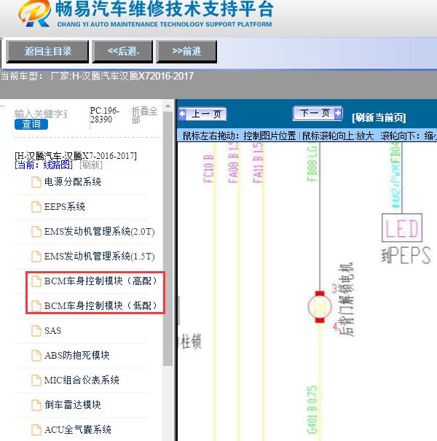437x441 pixels.
Task: Open EMS发动机管理系统(2.0T) entry
Action: pyautogui.click(x=99, y=232)
